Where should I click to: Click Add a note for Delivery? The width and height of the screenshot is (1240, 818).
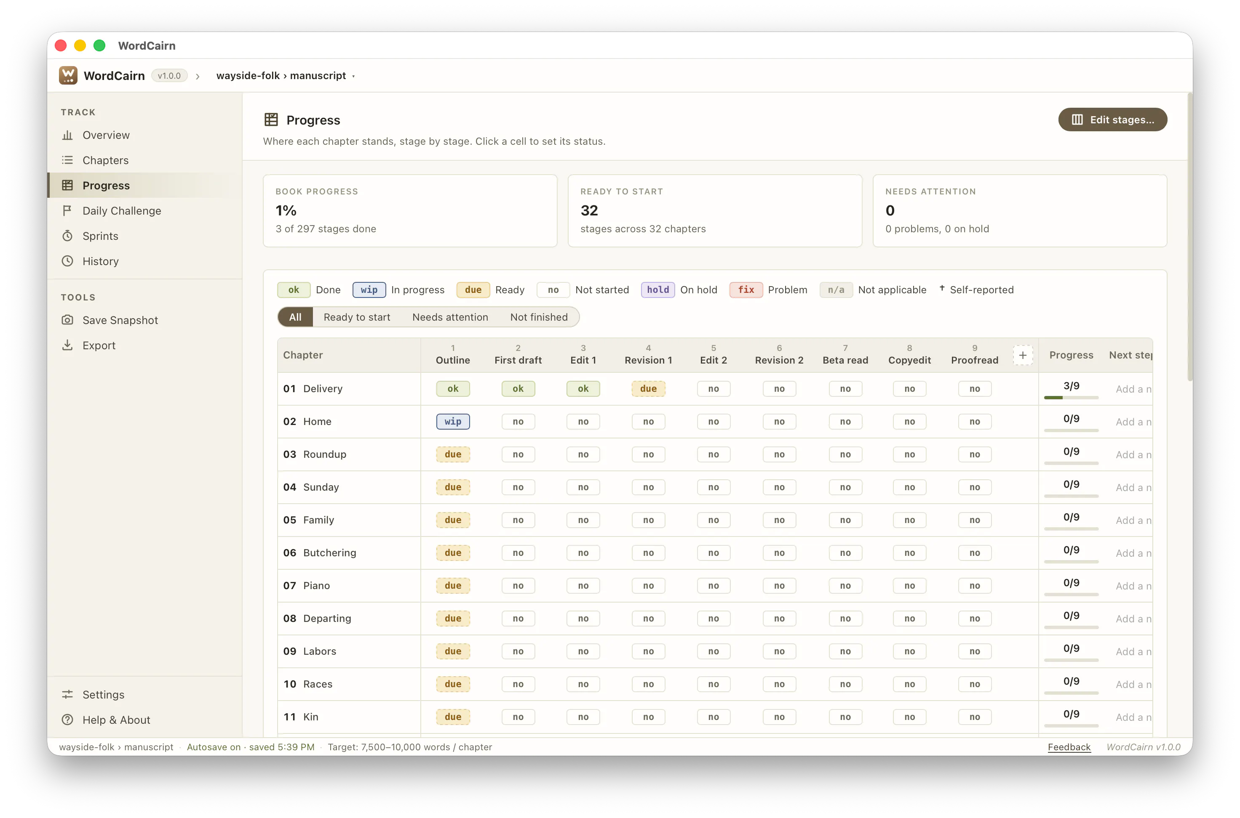pos(1133,389)
